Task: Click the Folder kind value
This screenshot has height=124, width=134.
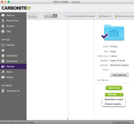Action: click(x=113, y=52)
